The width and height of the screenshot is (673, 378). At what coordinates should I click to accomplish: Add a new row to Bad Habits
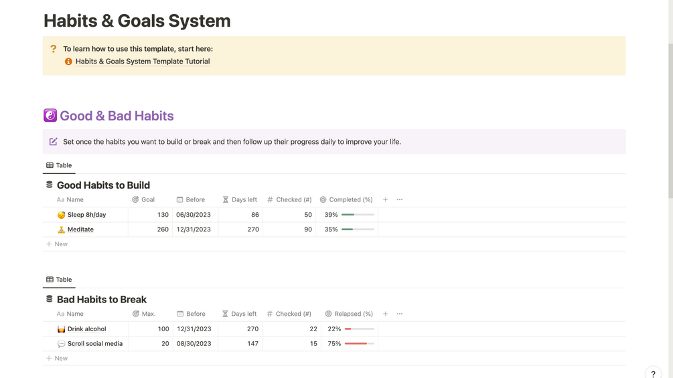point(57,359)
